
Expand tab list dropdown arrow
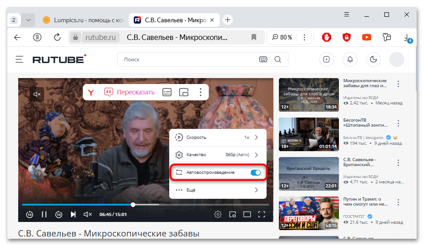tap(28, 20)
